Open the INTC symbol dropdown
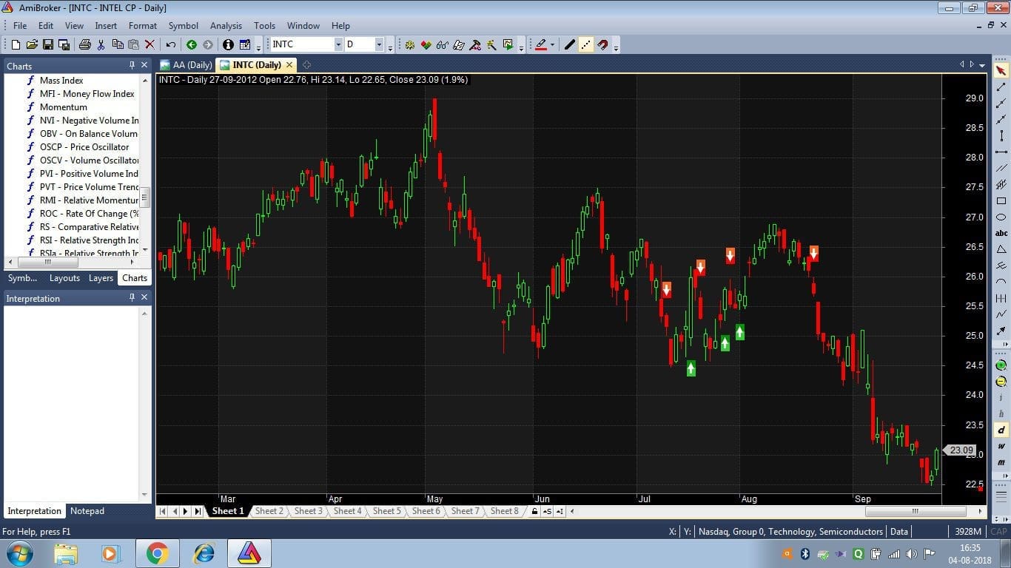Image resolution: width=1011 pixels, height=568 pixels. (338, 44)
